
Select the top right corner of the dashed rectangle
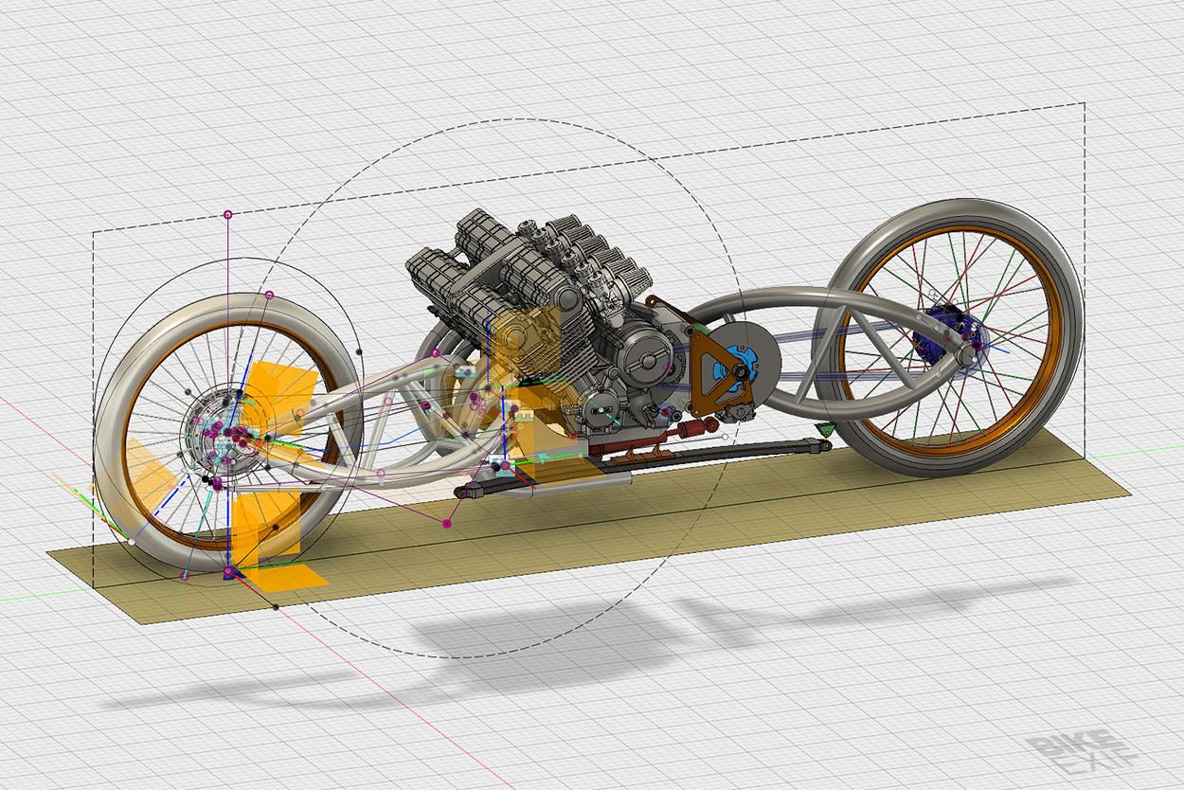(1085, 103)
